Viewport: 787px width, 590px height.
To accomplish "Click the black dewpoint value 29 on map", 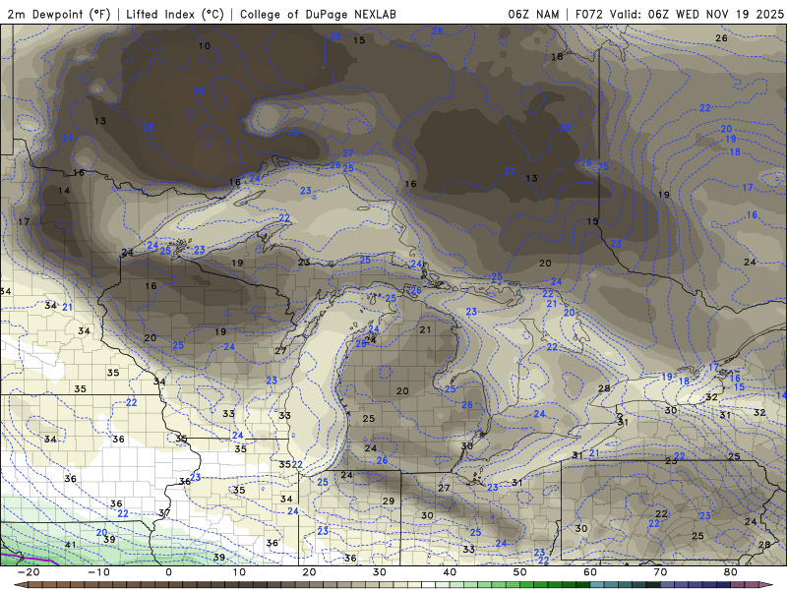I will (x=389, y=501).
